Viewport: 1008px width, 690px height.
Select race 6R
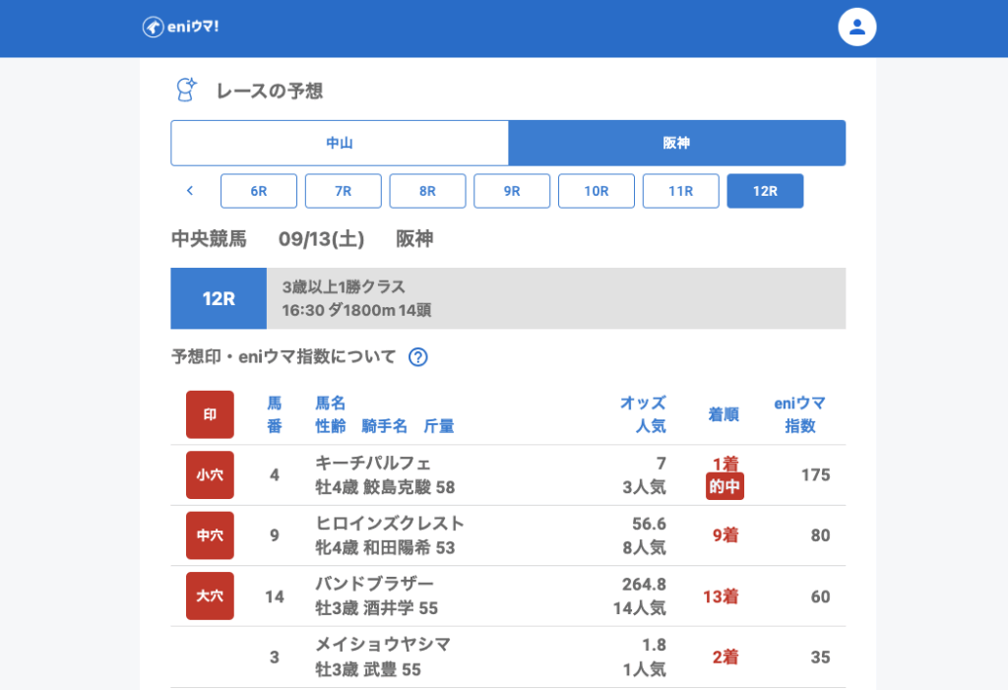[259, 191]
